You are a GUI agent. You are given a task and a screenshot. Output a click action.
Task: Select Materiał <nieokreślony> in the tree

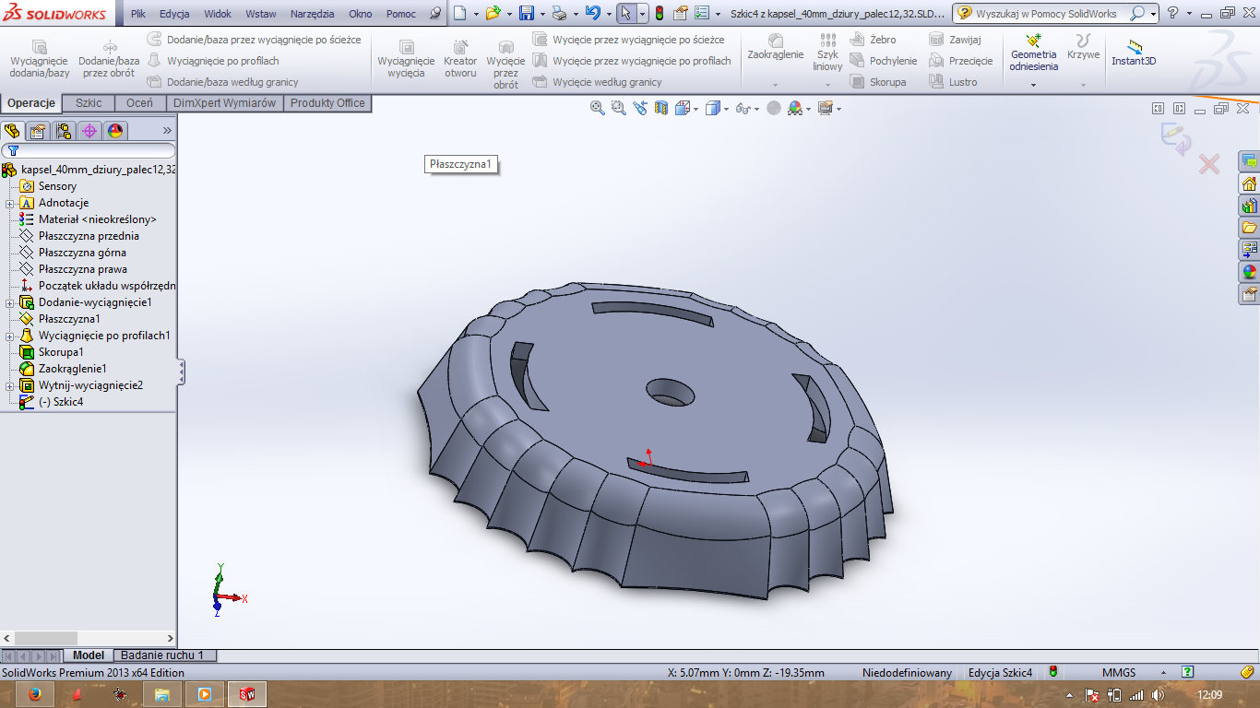[97, 219]
